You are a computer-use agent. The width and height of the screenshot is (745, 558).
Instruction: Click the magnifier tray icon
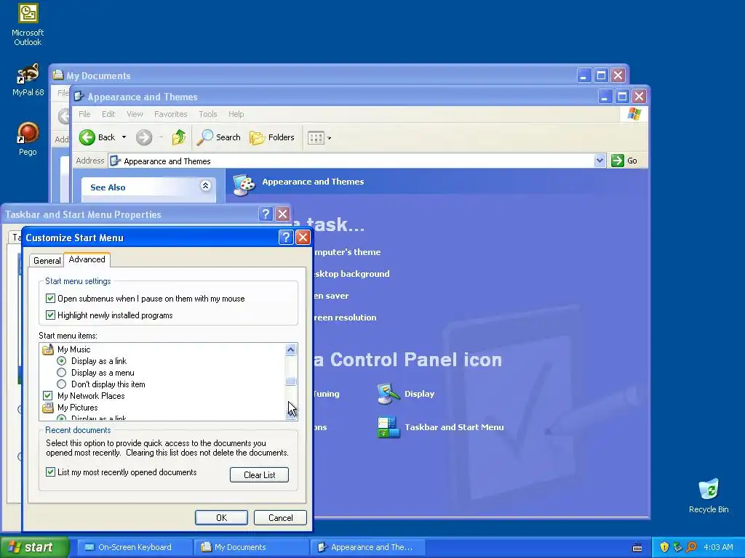(x=691, y=547)
